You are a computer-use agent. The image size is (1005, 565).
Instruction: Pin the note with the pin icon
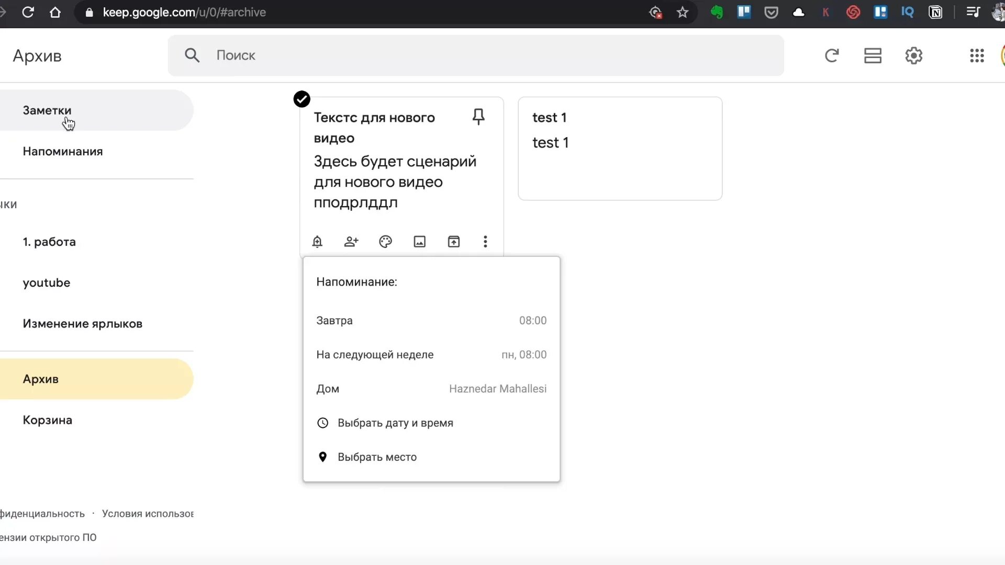click(478, 116)
